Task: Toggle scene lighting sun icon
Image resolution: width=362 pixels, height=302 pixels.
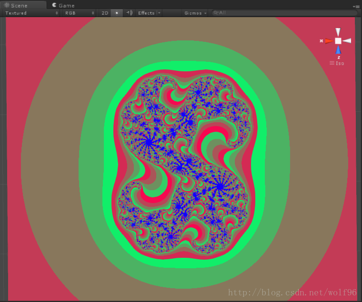Action: click(117, 13)
